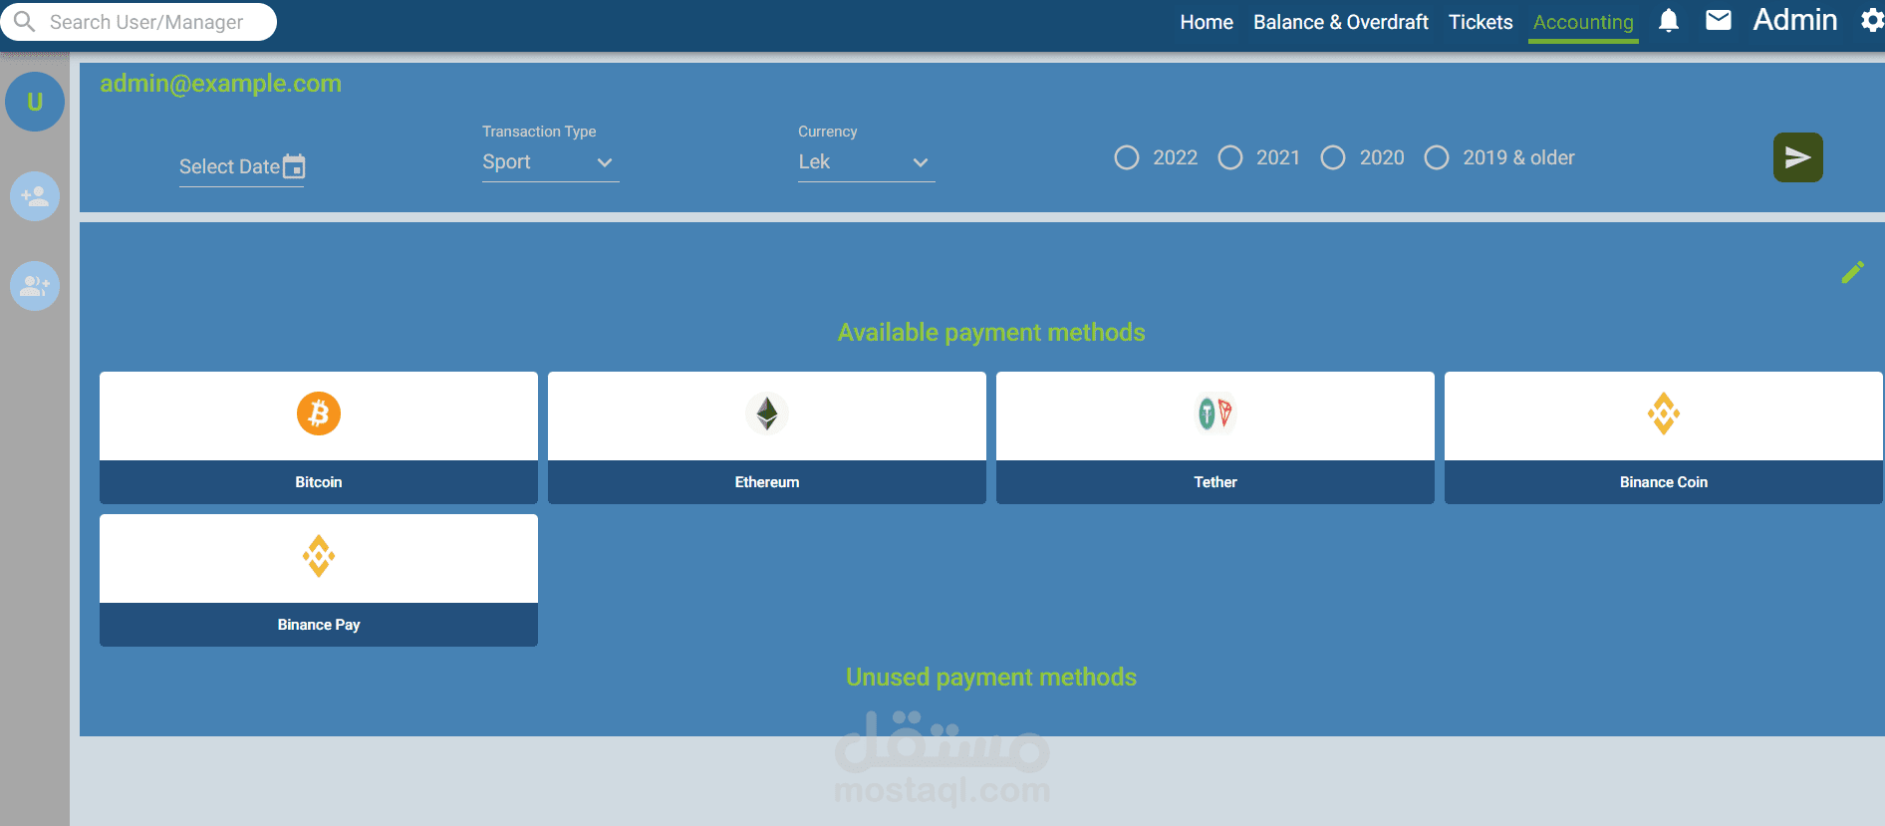Select the 2020 radio button
Screen dimensions: 1885x826
tap(1333, 157)
